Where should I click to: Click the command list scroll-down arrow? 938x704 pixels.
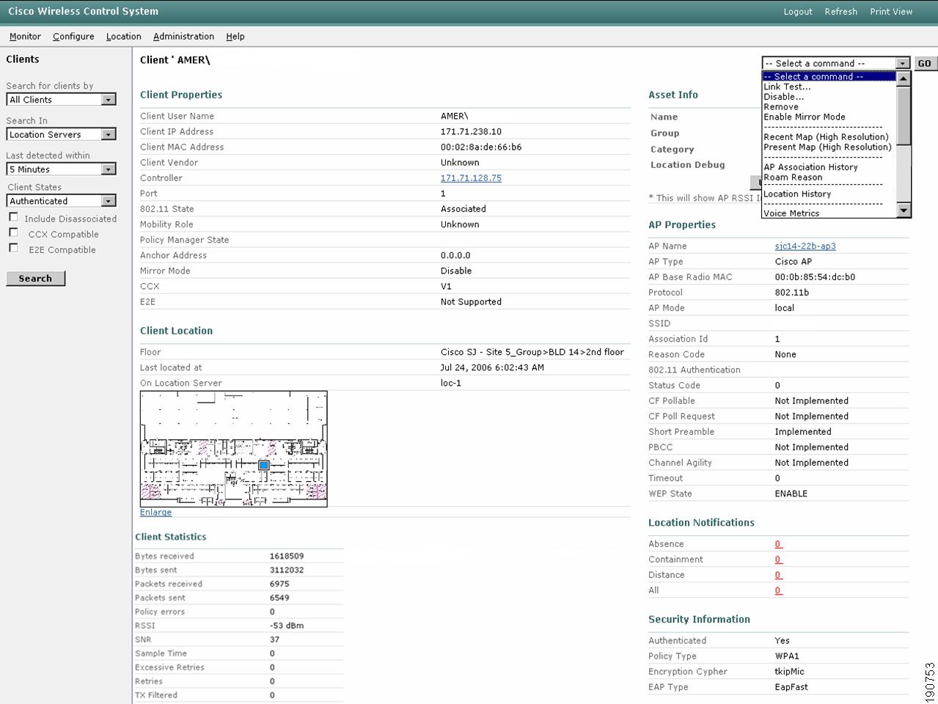click(x=904, y=211)
